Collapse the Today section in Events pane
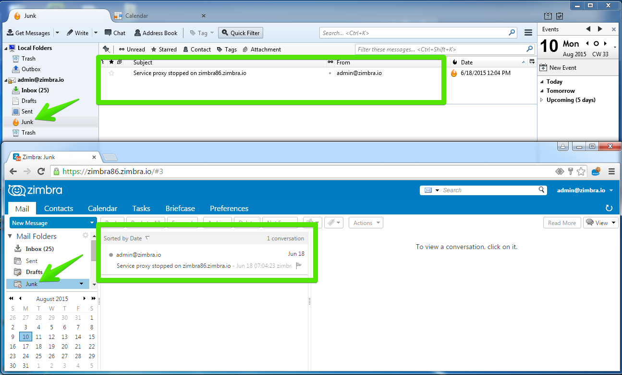 click(542, 82)
